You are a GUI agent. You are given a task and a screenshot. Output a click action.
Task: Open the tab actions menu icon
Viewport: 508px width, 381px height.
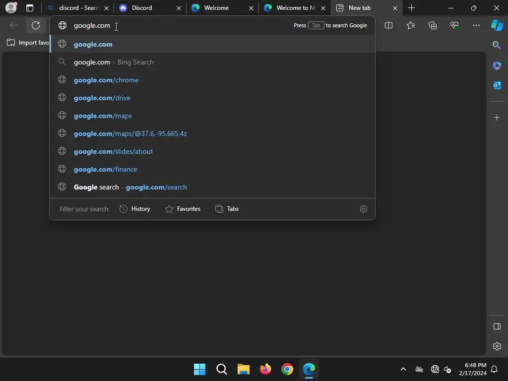30,8
